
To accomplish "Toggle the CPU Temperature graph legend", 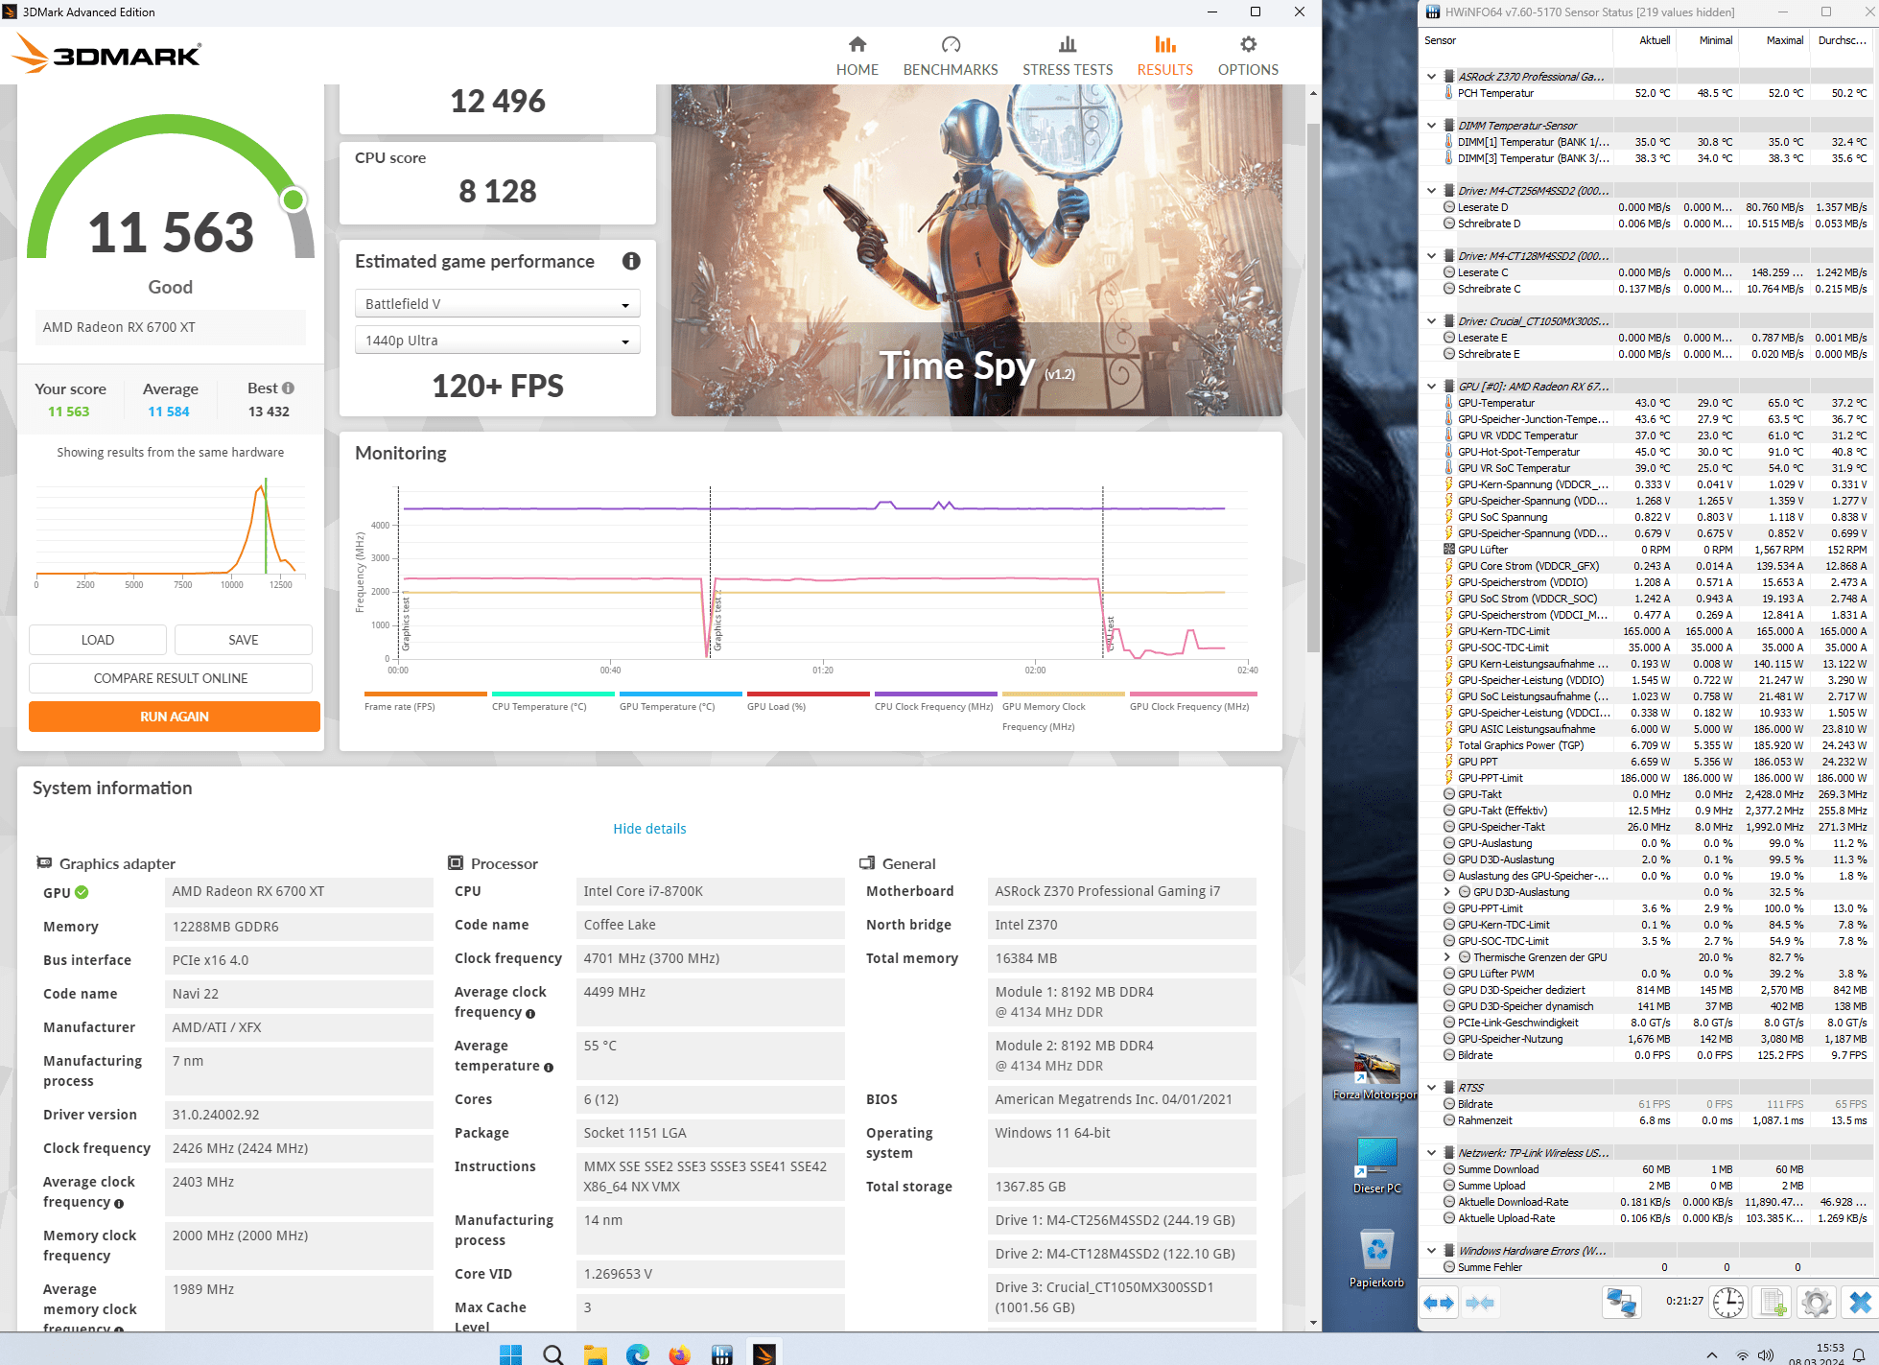I will (553, 701).
